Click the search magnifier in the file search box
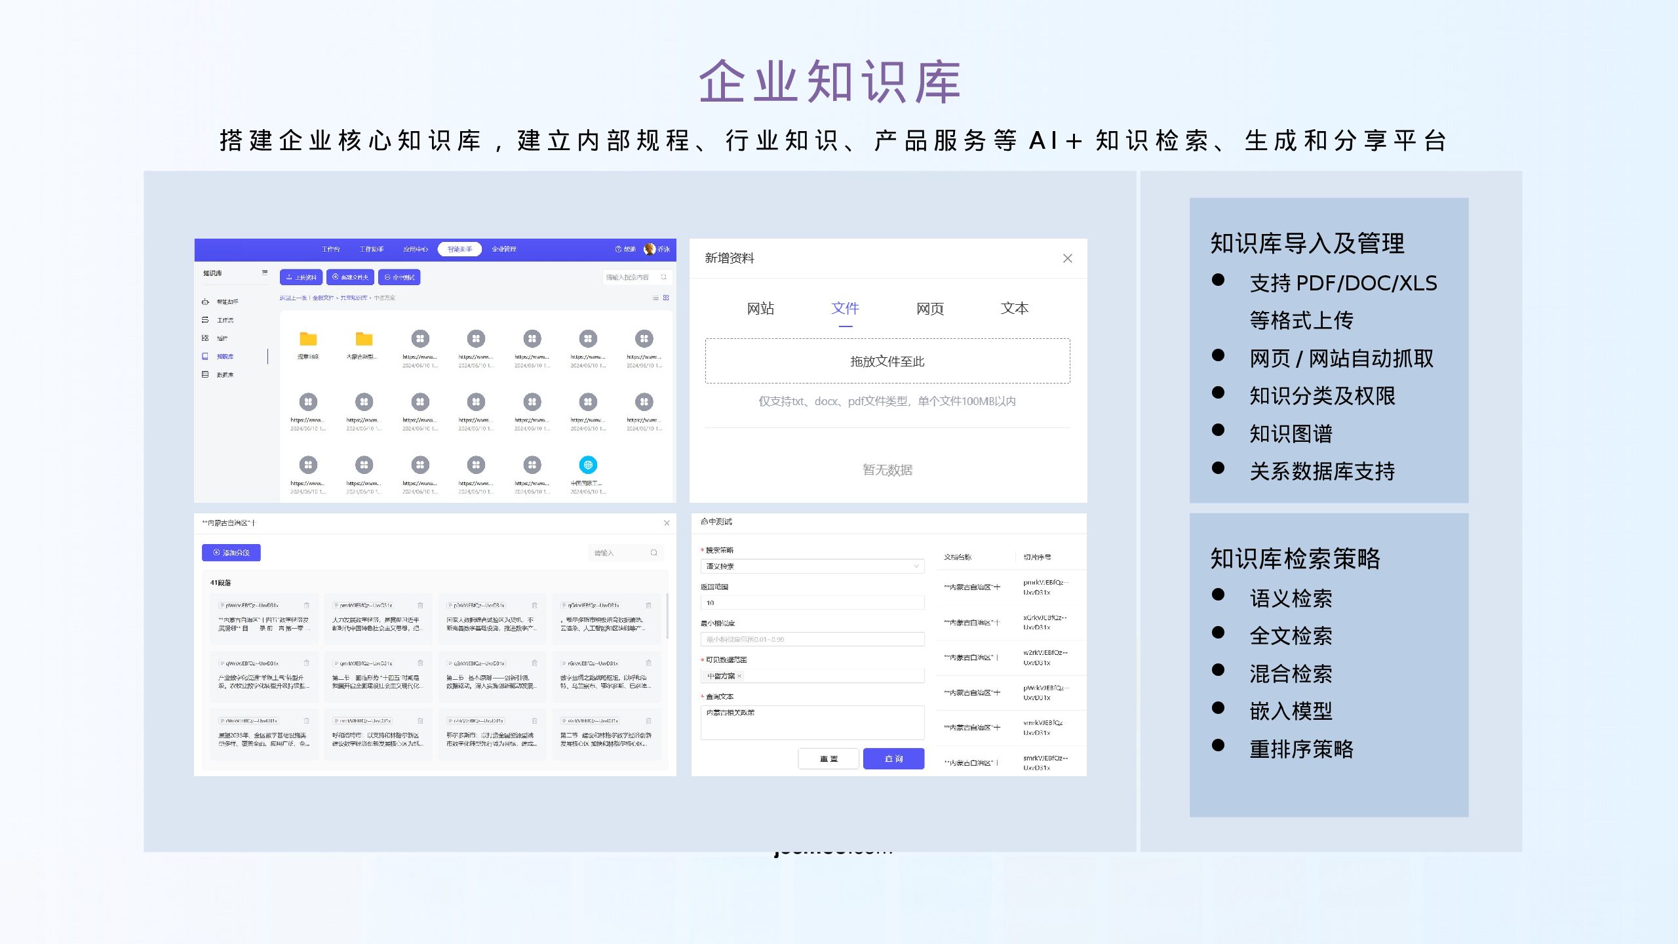The image size is (1678, 944). pos(663,277)
